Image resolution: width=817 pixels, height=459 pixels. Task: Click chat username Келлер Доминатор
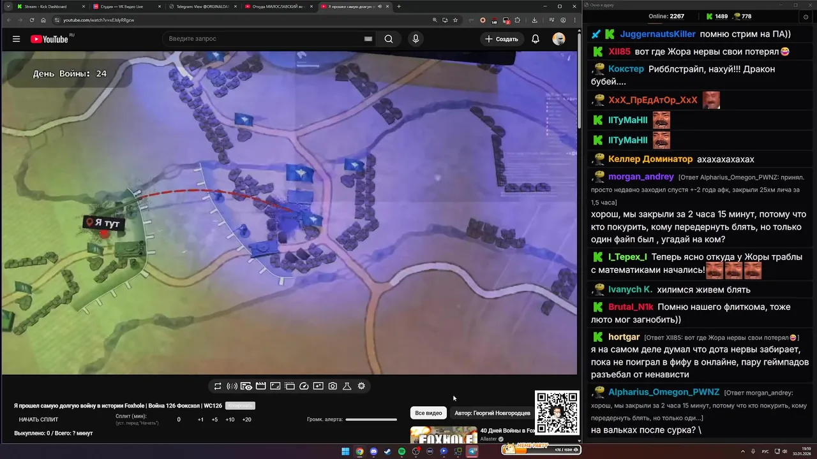tap(650, 159)
